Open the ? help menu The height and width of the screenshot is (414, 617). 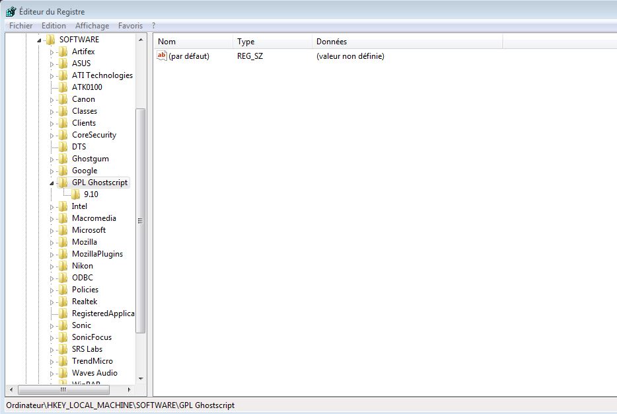coord(153,26)
